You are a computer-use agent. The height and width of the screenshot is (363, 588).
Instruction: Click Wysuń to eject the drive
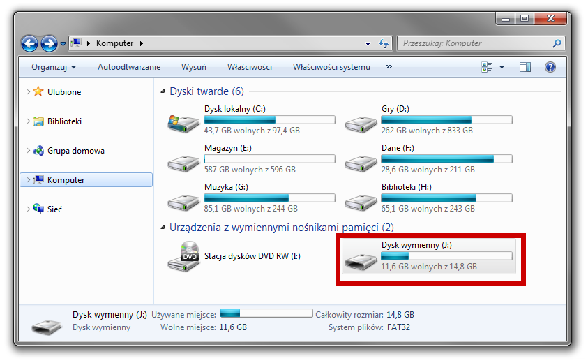pyautogui.click(x=193, y=67)
